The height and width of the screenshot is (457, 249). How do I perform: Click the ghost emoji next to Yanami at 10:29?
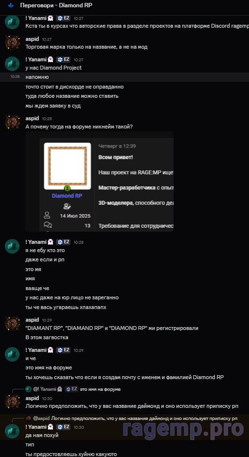[51, 350]
